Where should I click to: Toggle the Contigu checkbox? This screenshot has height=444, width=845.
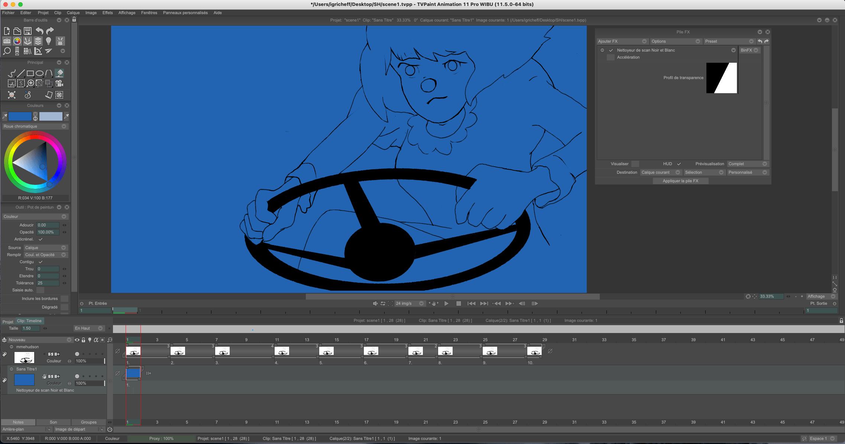click(x=41, y=262)
